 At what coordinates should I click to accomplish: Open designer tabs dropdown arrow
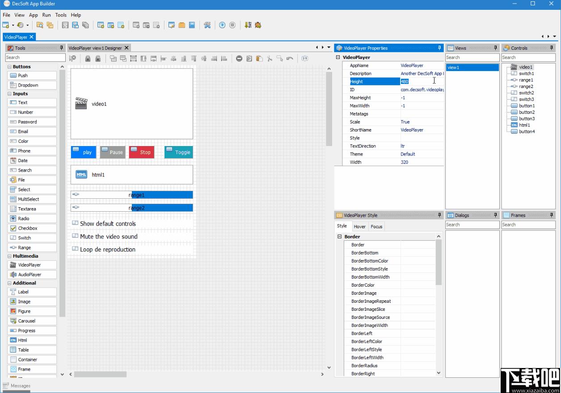(x=329, y=47)
